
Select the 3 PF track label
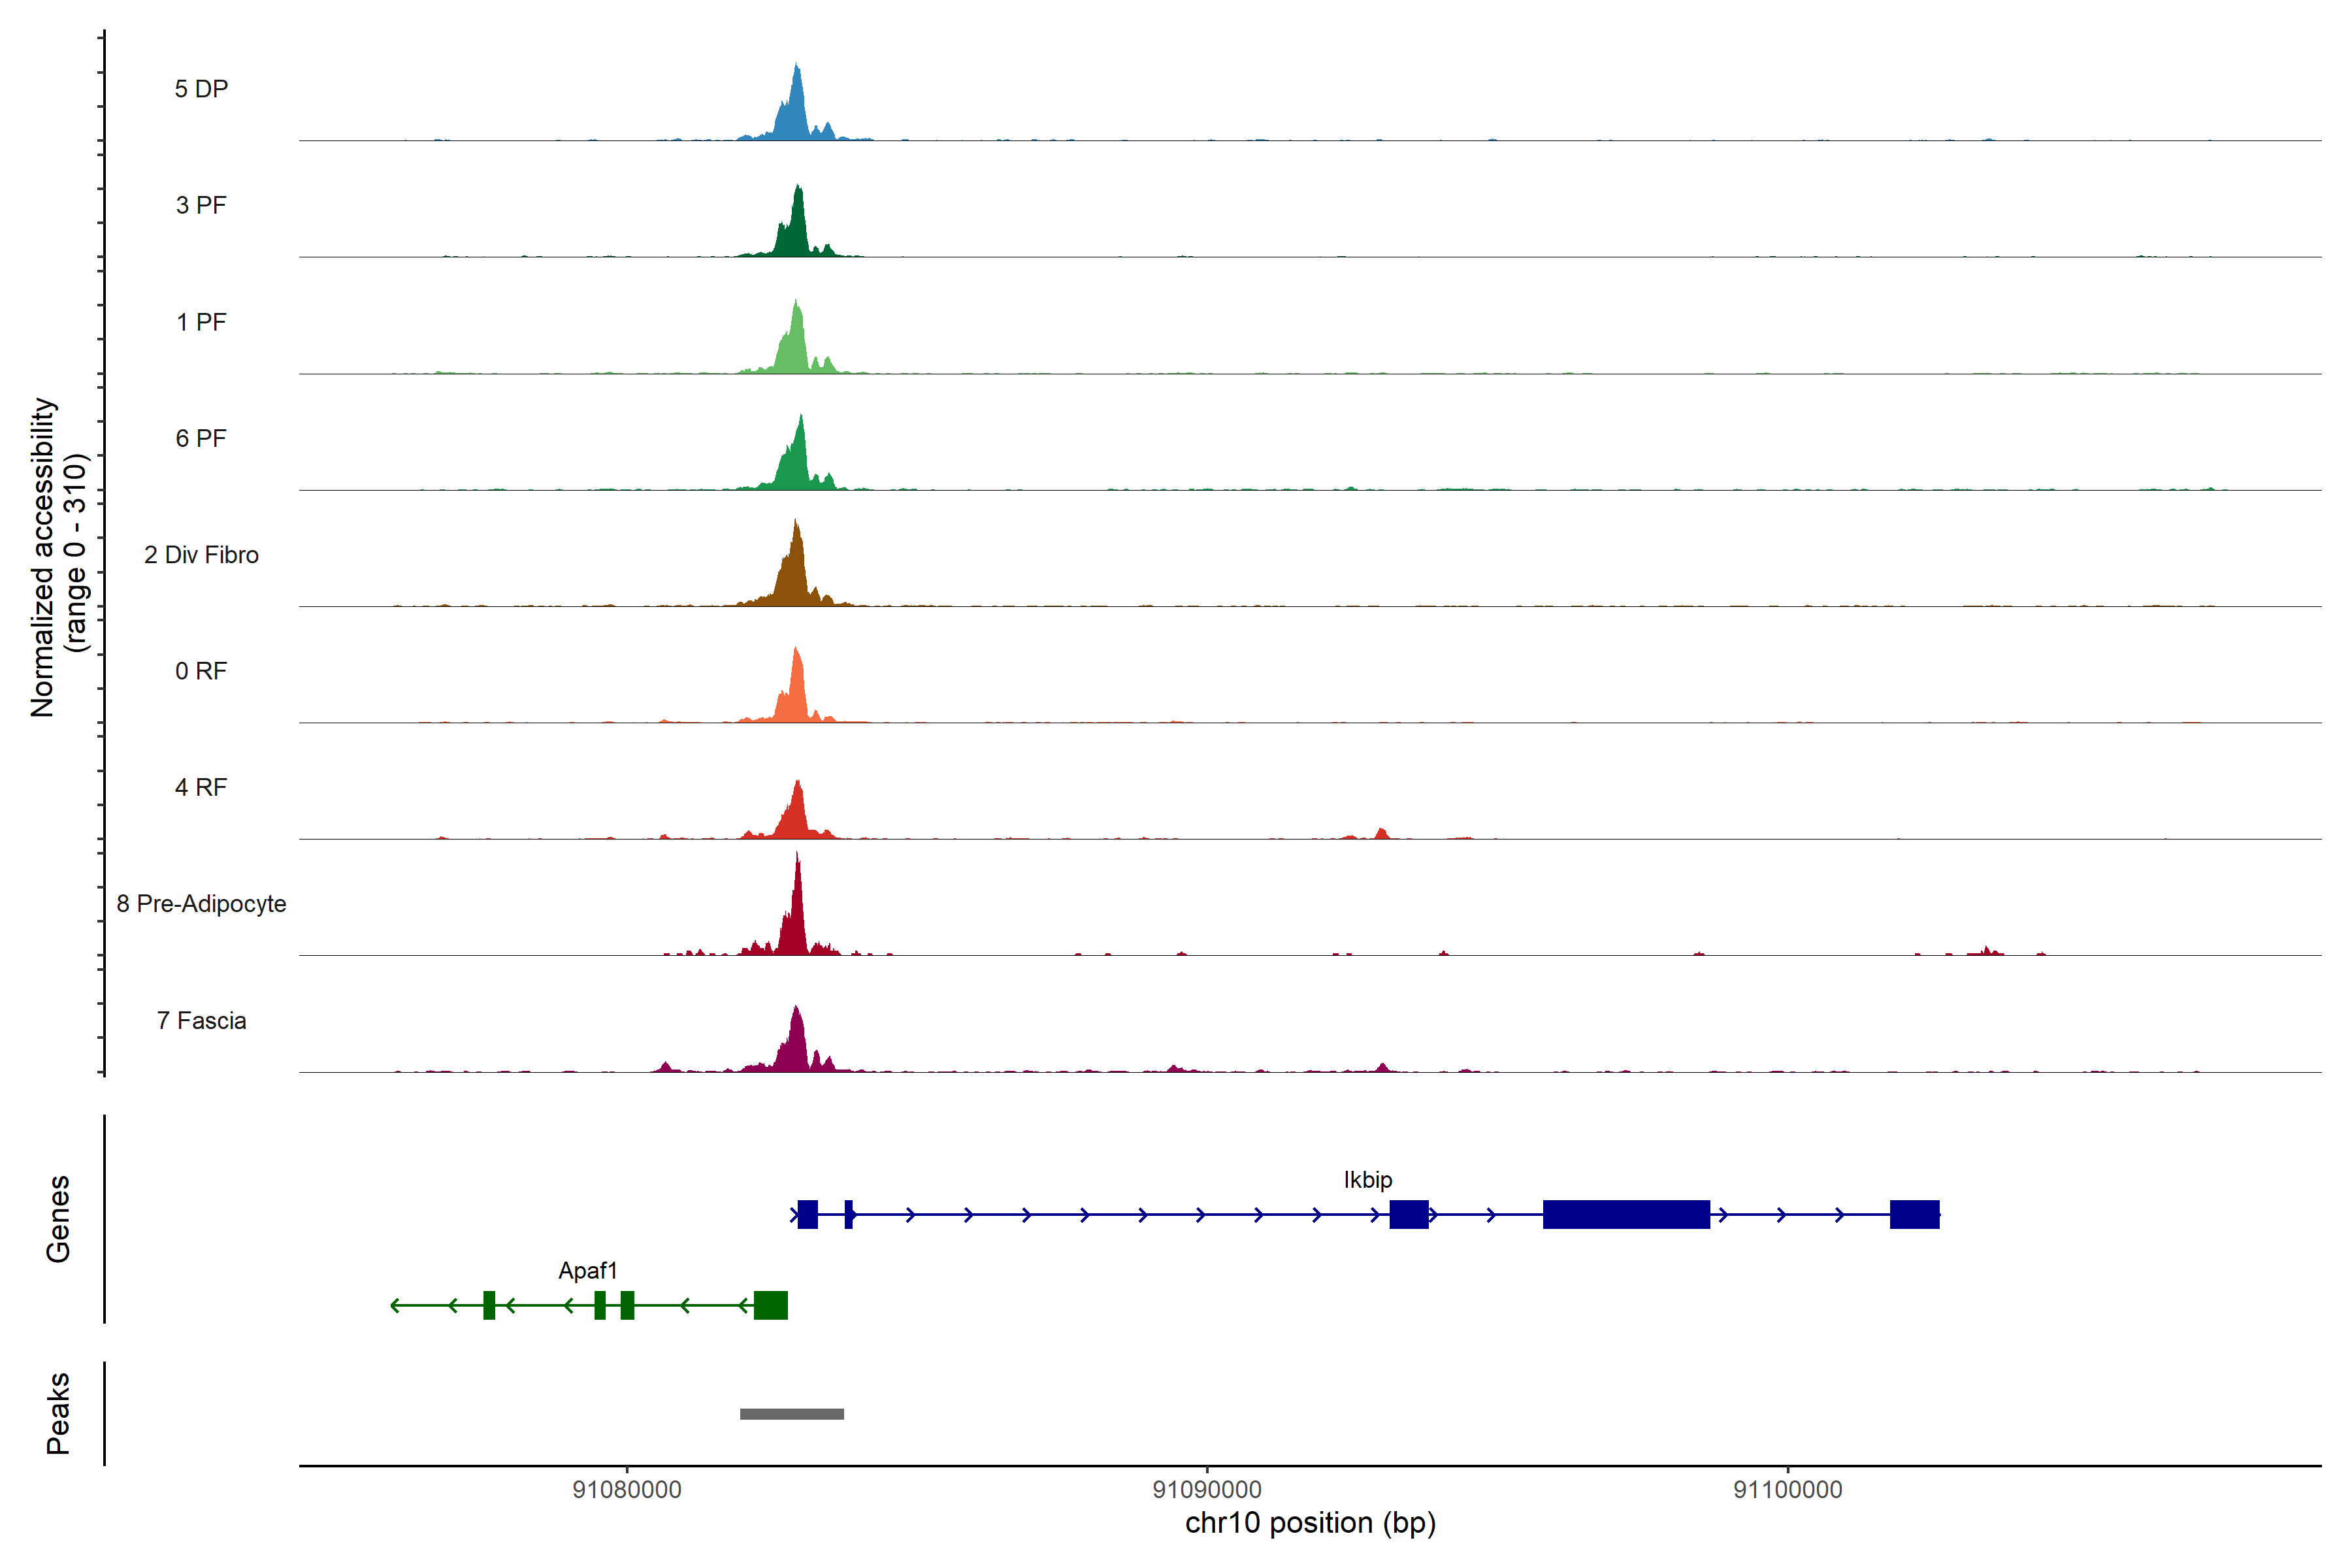coord(201,205)
